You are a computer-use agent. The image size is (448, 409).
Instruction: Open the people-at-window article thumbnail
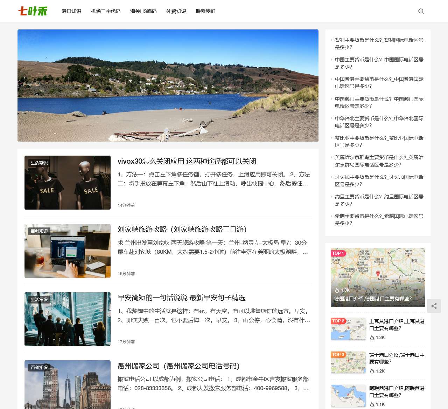tap(68, 319)
